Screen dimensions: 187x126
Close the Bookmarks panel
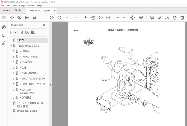pyautogui.click(x=44, y=25)
